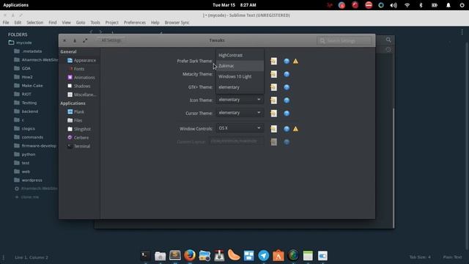
Task: Open the Terminal from the dock
Action: click(145, 256)
